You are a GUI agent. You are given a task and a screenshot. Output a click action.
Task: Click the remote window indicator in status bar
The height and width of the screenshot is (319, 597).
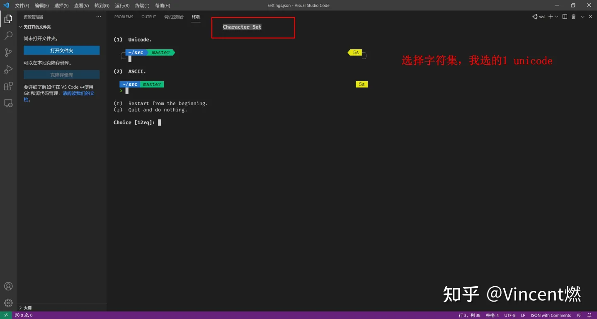click(6, 315)
